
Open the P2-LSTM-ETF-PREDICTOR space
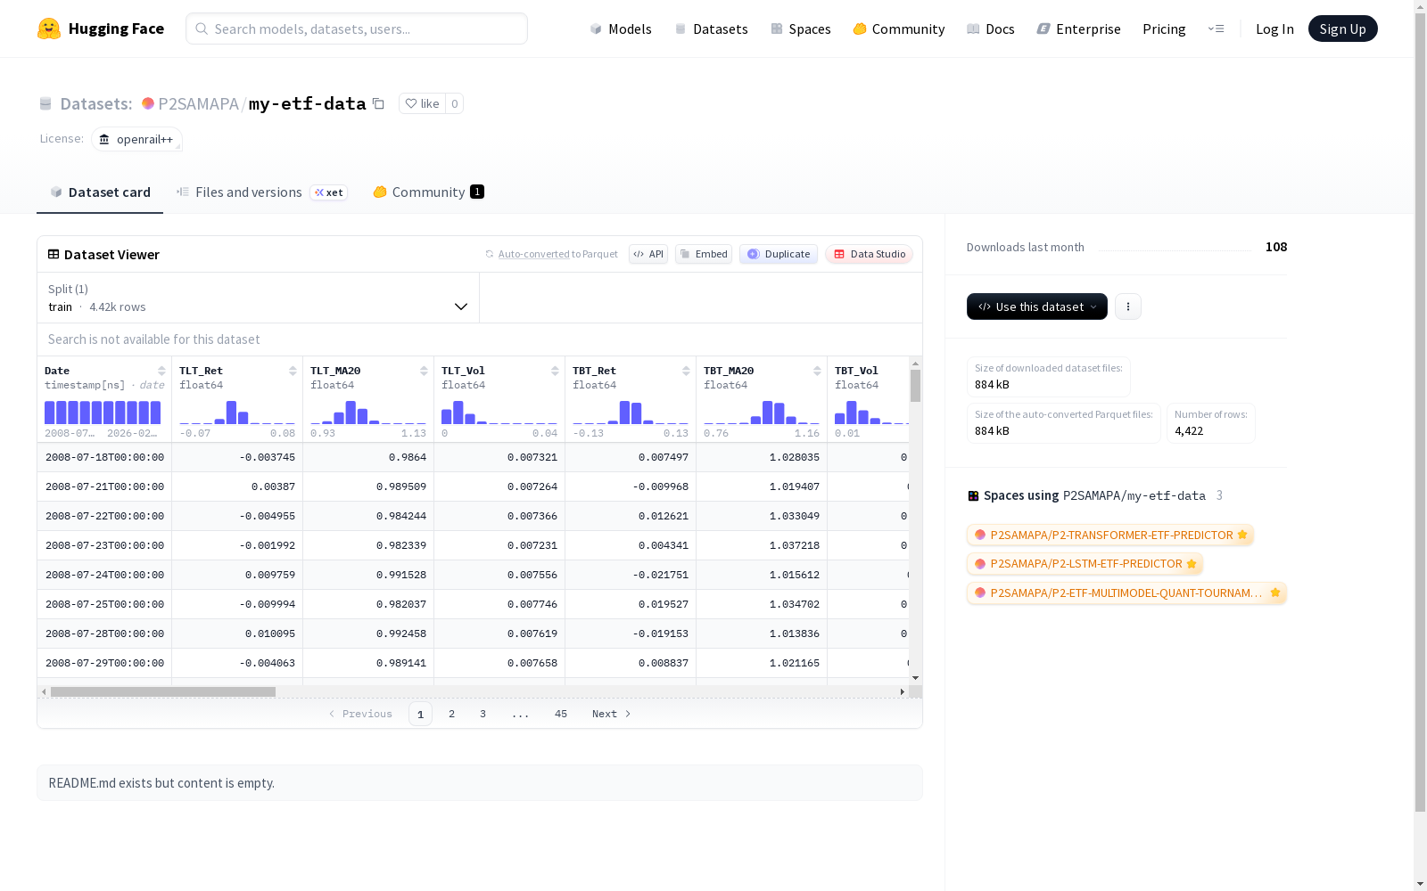[x=1085, y=563]
